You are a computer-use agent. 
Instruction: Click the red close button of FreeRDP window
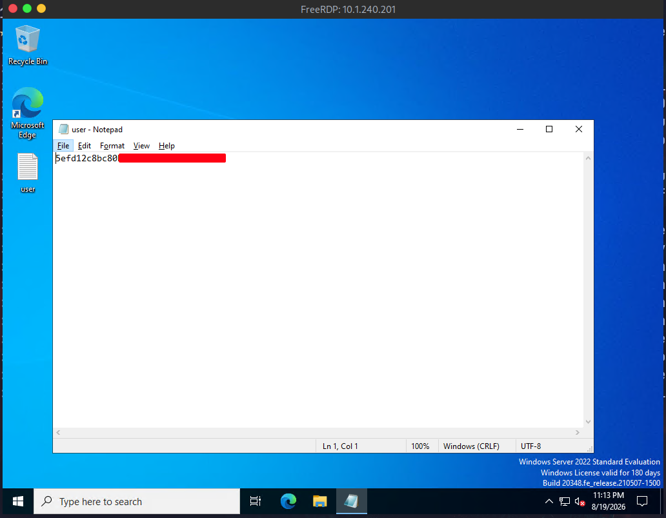[x=13, y=8]
